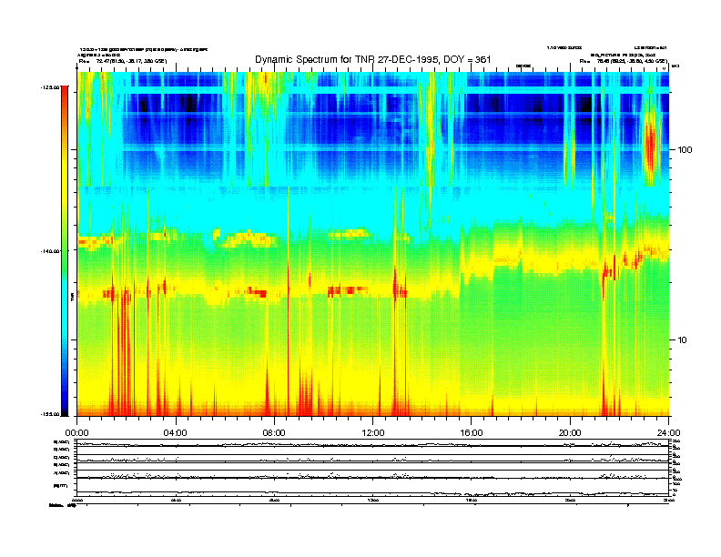This screenshot has height=557, width=721.
Task: Click the 24:00 main time axis label
Action: [x=668, y=433]
